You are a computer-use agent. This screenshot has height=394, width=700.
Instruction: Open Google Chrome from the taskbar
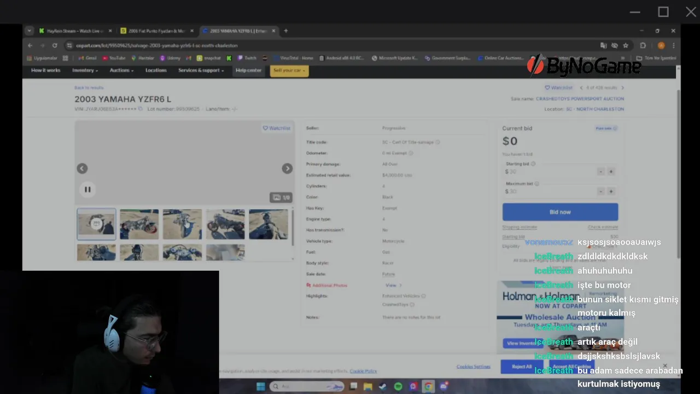428,386
